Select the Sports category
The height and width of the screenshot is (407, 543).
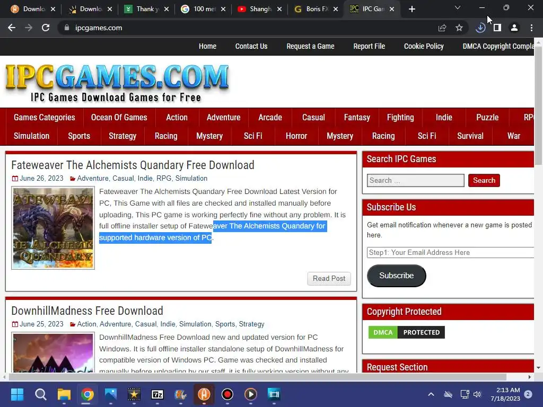pyautogui.click(x=79, y=136)
